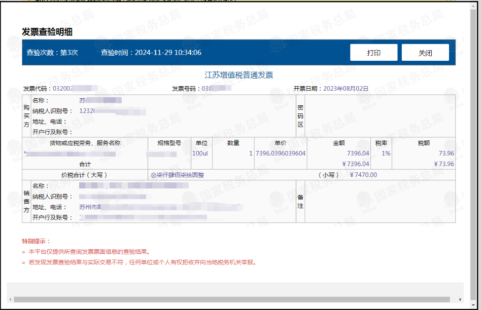The width and height of the screenshot is (481, 310).
Task: Click the unit price 7396.0396039604
Action: tap(281, 153)
